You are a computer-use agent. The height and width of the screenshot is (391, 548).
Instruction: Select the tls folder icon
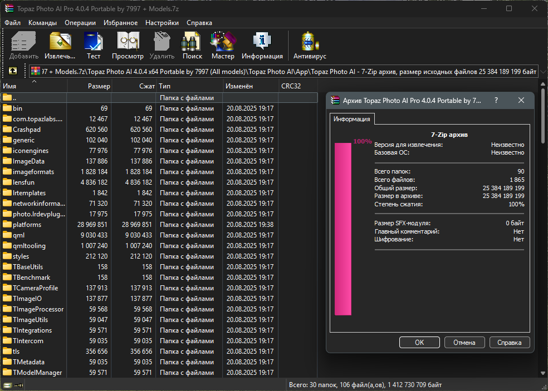tap(7, 351)
